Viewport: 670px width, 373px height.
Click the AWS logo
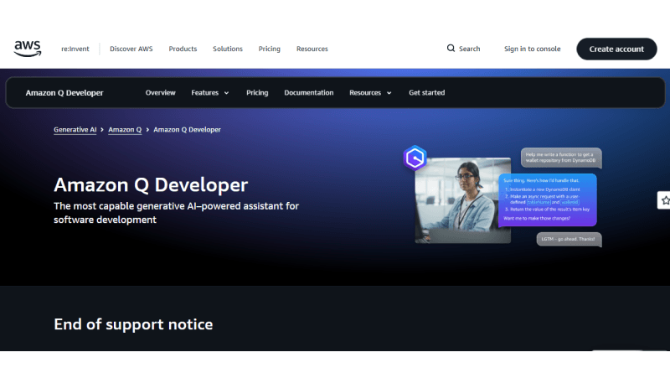tap(28, 49)
